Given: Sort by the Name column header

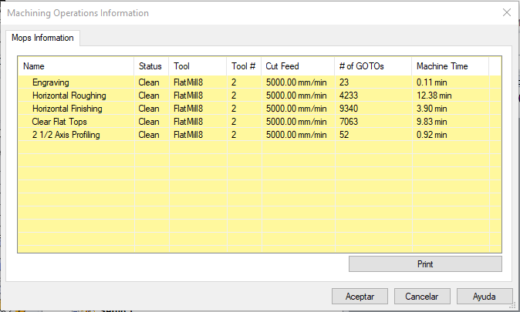Looking at the screenshot, I should click(76, 66).
